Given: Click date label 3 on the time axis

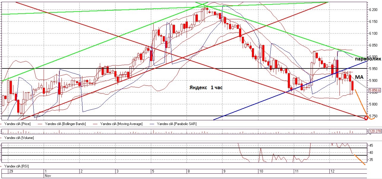Looking at the screenshot, I should pyautogui.click(x=117, y=171).
